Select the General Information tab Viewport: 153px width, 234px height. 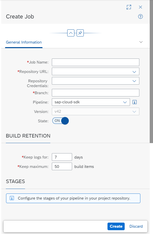tap(24, 42)
